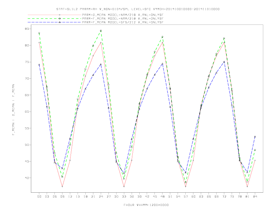The width and height of the screenshot is (278, 214).
Task: Click x-axis hour label 69
Action: (217, 197)
